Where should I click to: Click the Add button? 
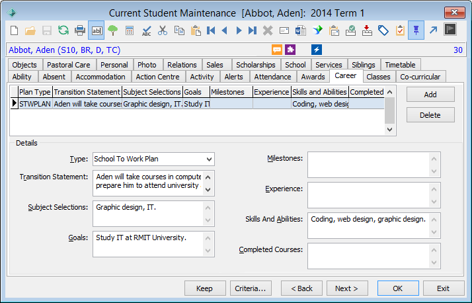pos(430,95)
